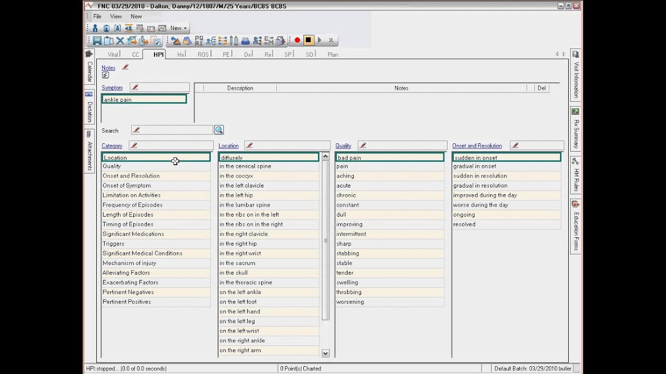The image size is (666, 374).
Task: Click the Notes link
Action: [108, 68]
